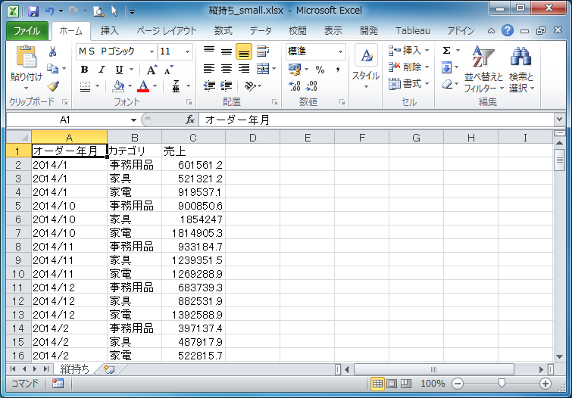Viewport: 572px width, 398px height.
Task: Switch to the 数式 tab
Action: tap(223, 31)
